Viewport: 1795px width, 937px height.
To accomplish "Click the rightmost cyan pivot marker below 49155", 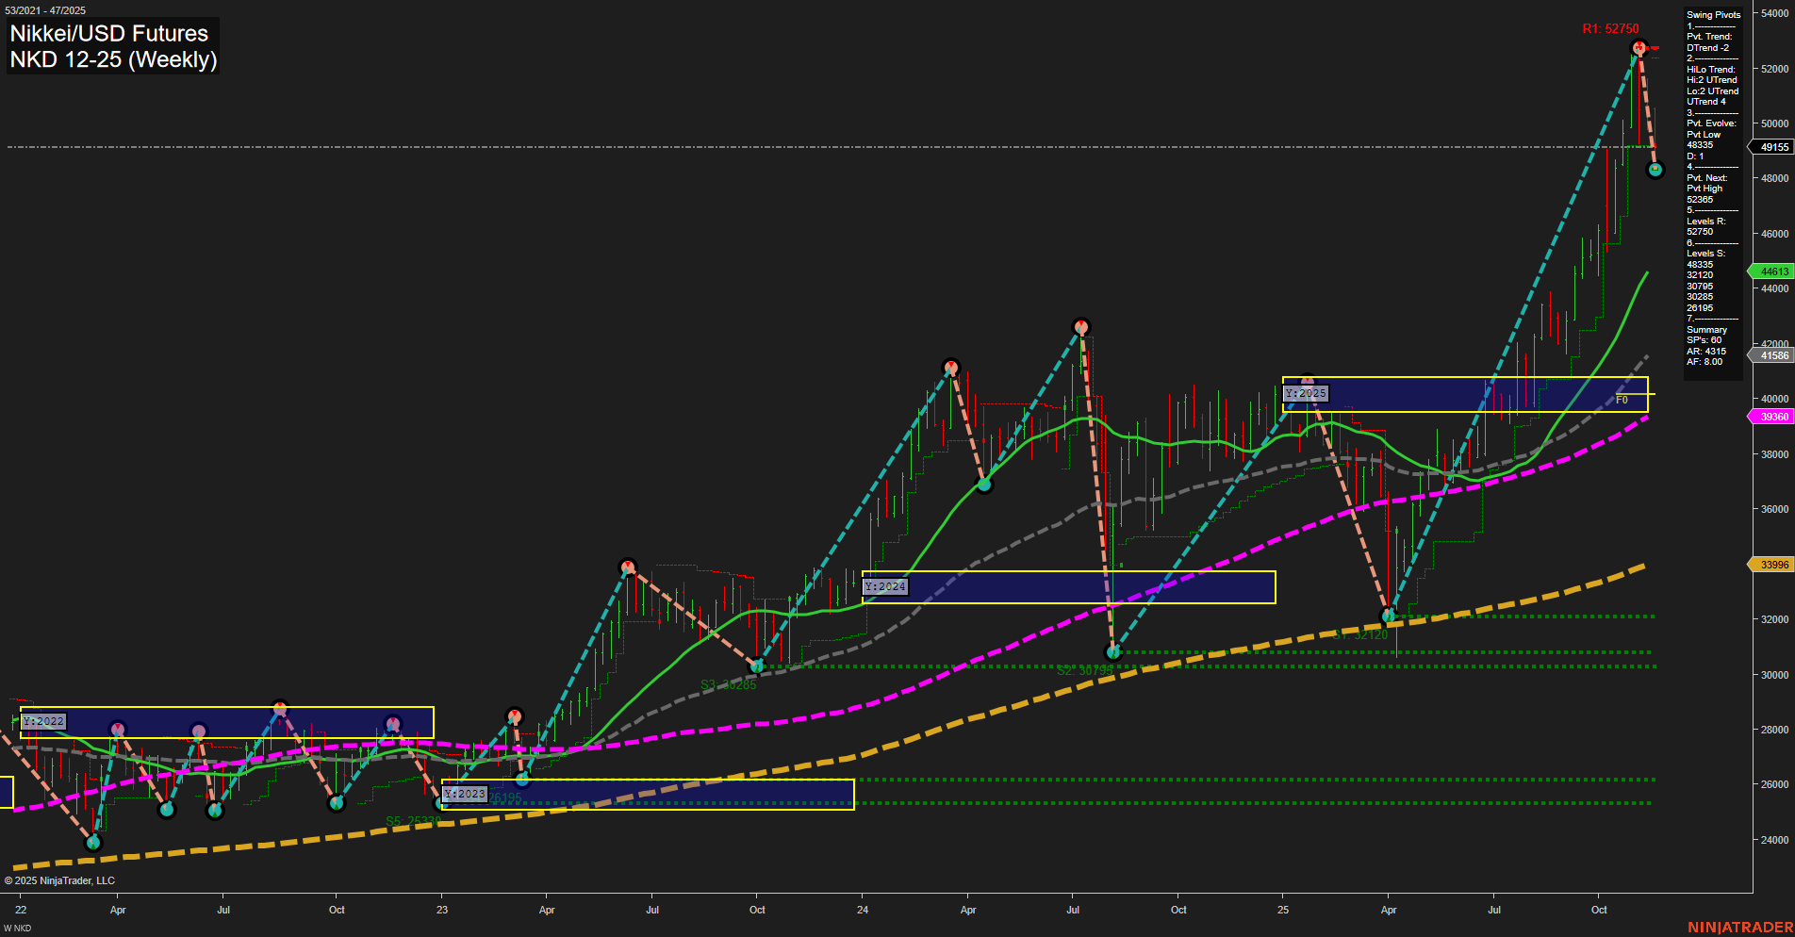I will pyautogui.click(x=1656, y=170).
